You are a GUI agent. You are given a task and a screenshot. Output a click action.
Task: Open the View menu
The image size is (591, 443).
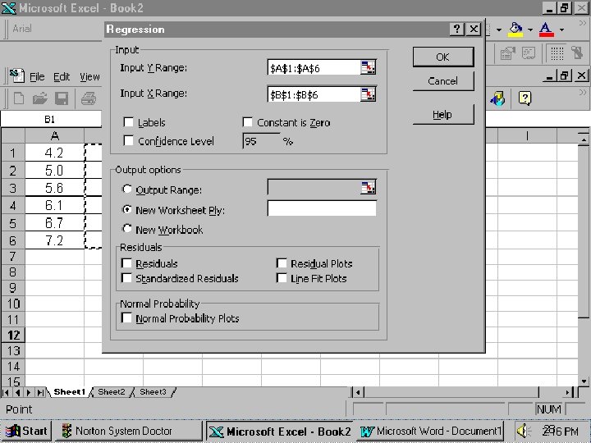(89, 77)
